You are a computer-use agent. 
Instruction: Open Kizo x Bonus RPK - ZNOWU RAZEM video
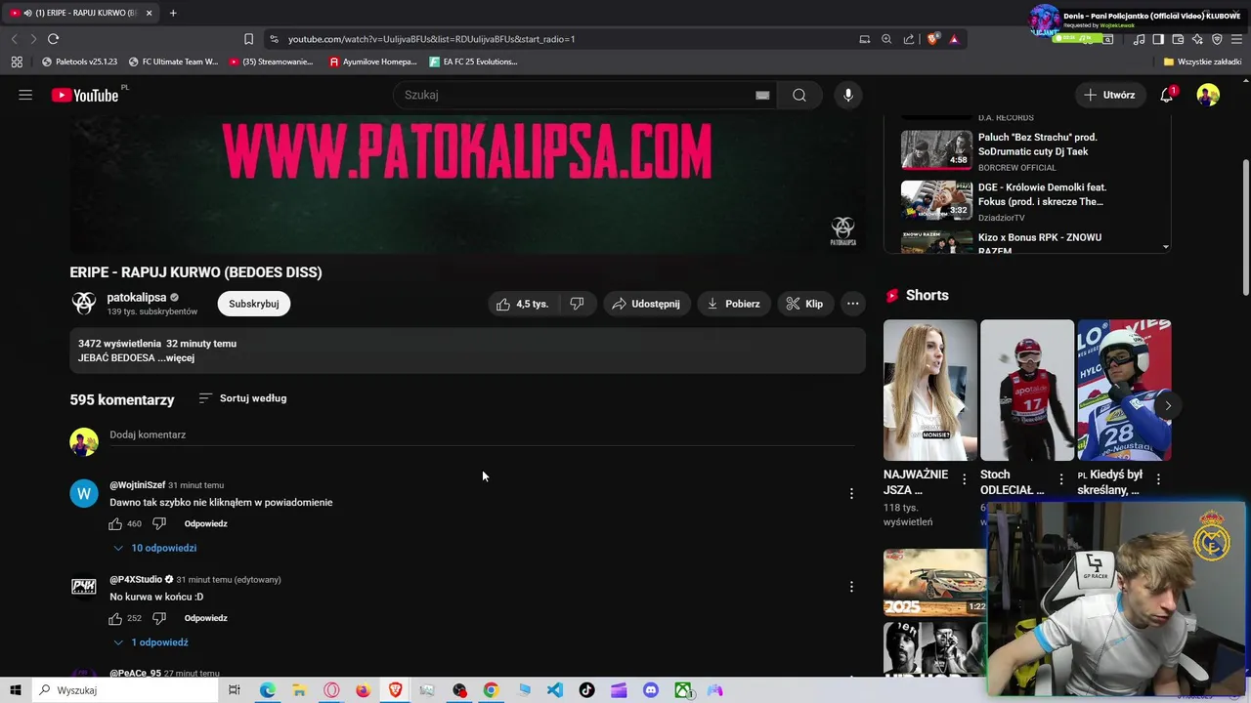click(x=1040, y=243)
